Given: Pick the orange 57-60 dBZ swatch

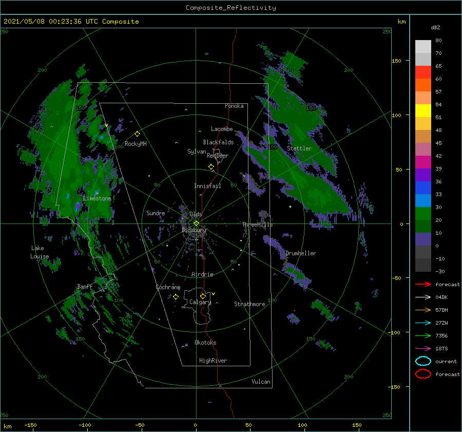Looking at the screenshot, I should tap(423, 85).
